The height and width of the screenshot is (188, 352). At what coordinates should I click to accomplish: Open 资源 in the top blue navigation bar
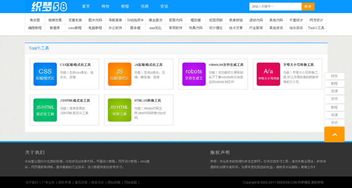pyautogui.click(x=145, y=7)
